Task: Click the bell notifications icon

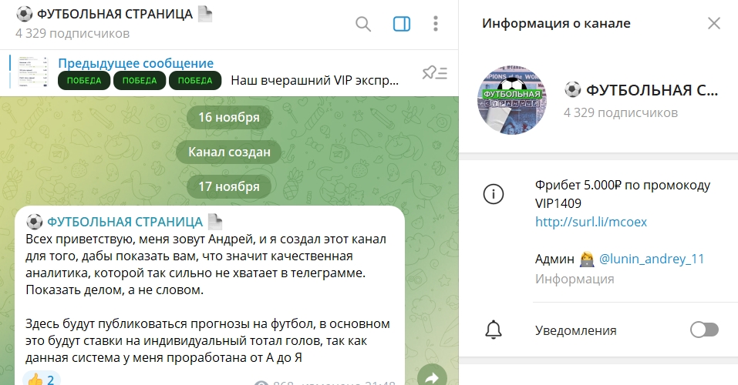Action: coord(494,330)
